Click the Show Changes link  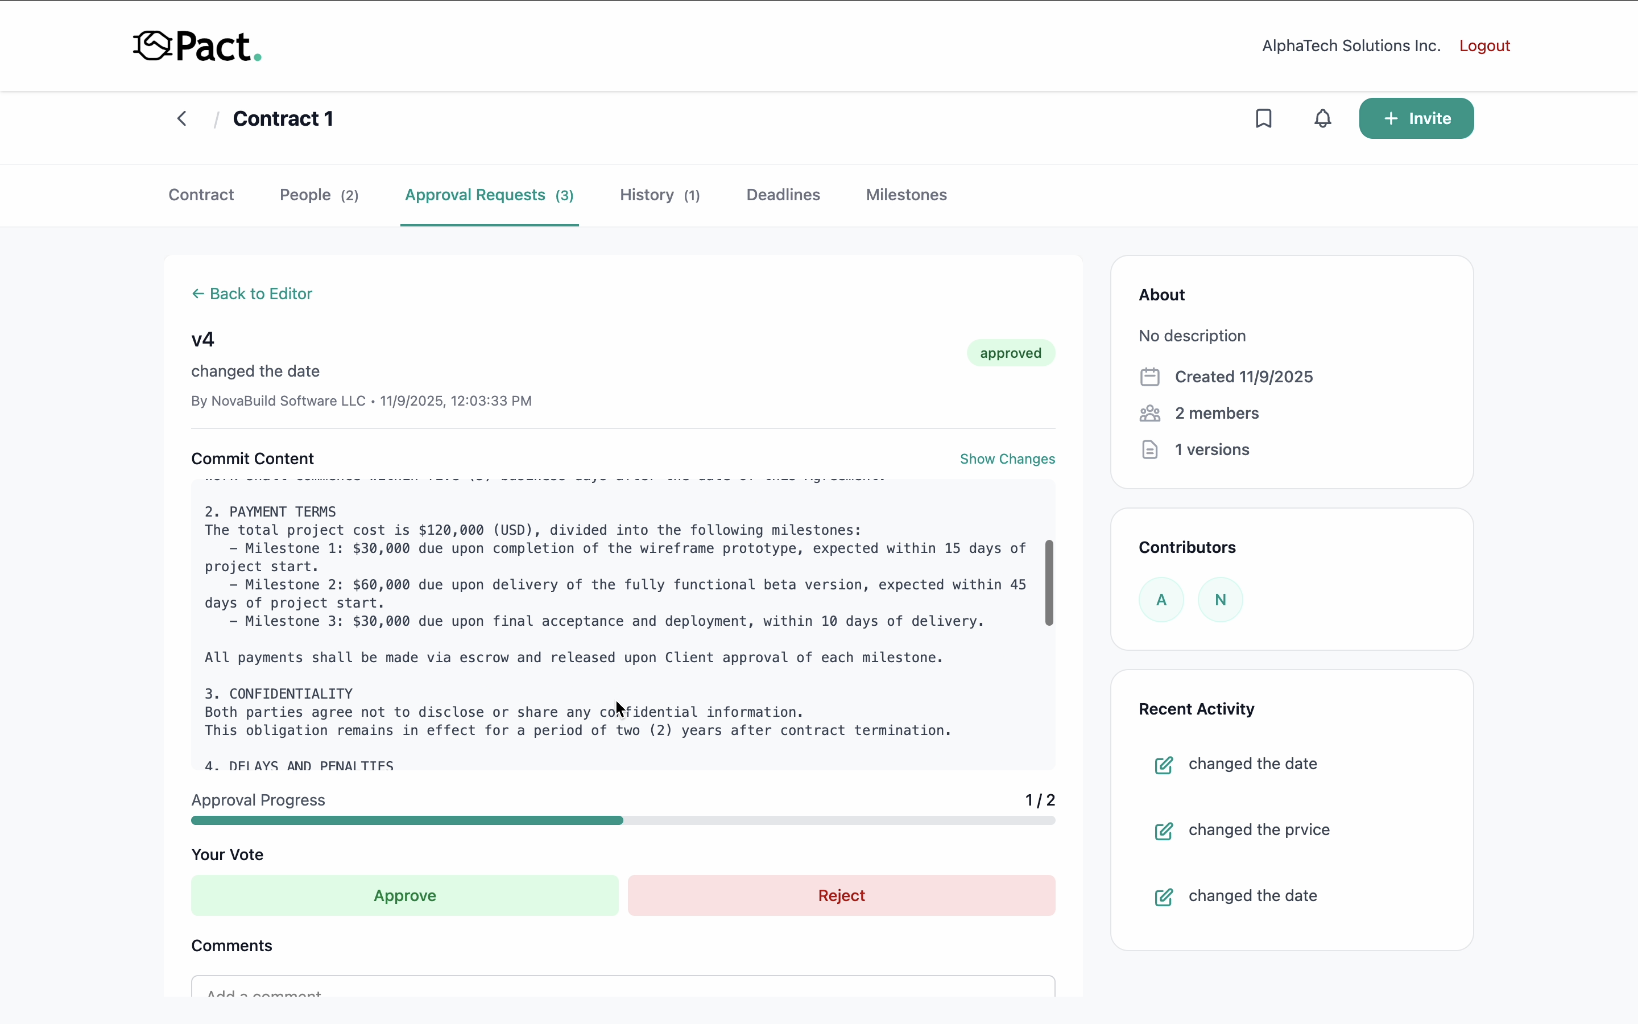pyautogui.click(x=1007, y=459)
